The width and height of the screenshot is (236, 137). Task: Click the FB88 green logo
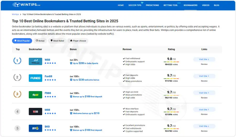(35, 95)
